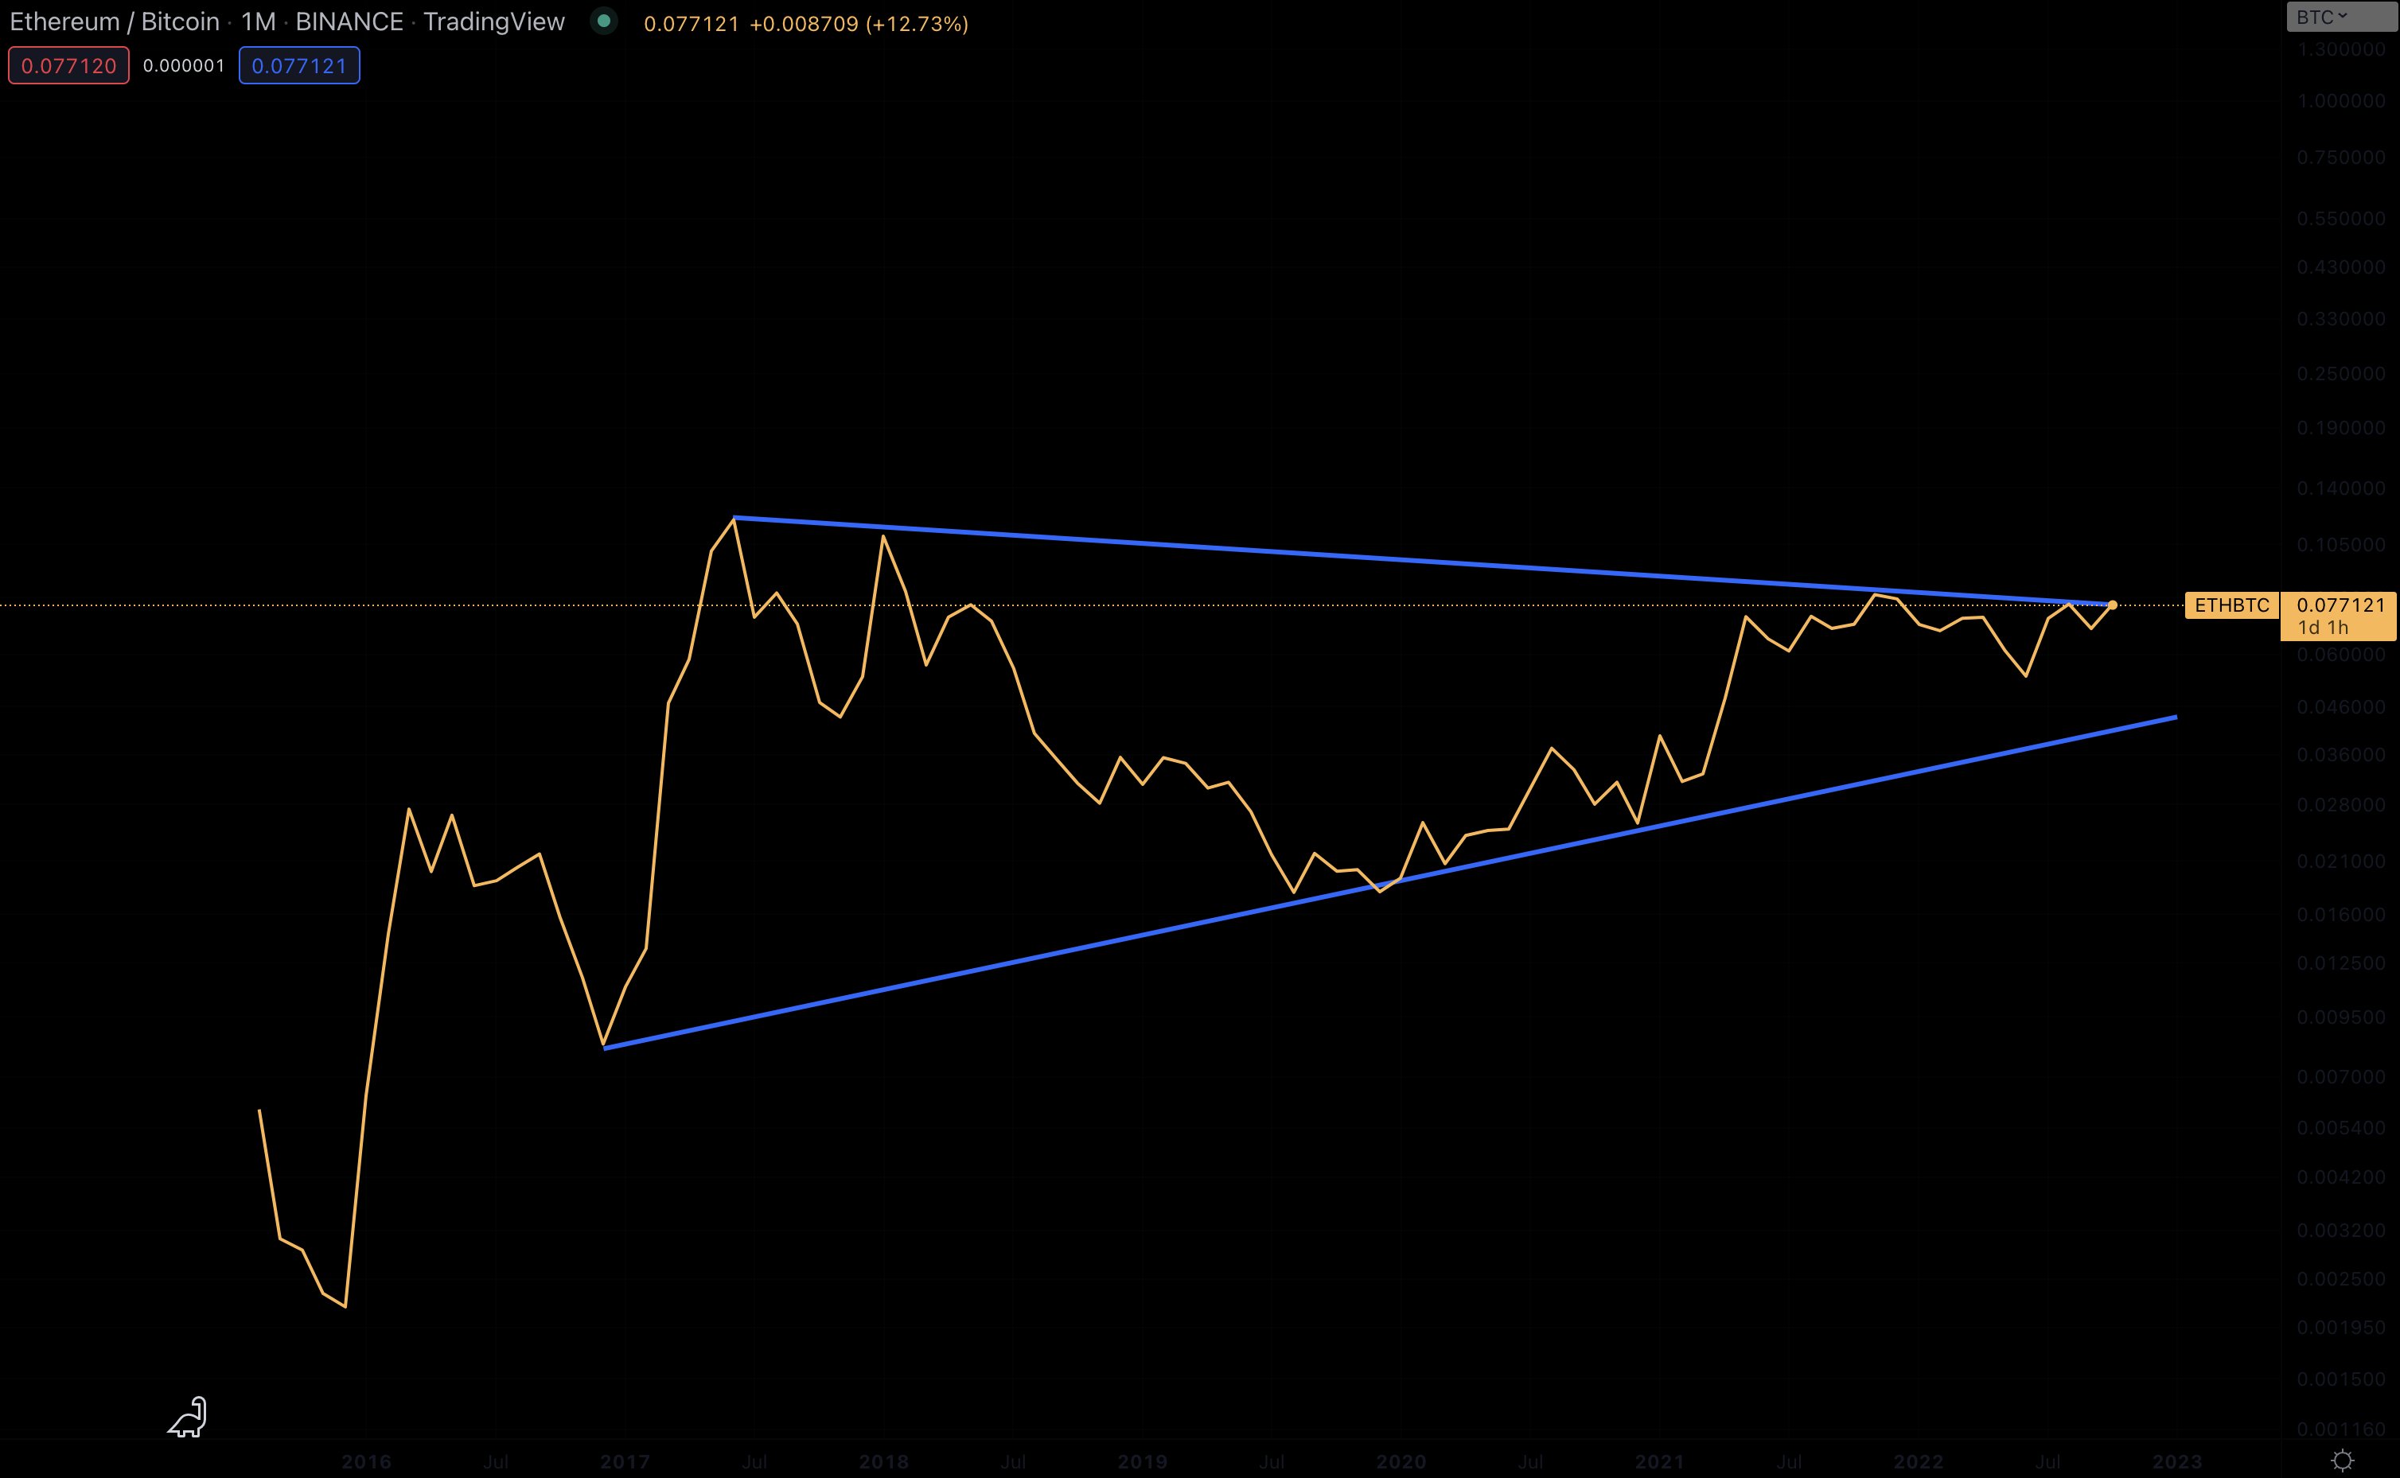Click the 0.000001 spread value
The height and width of the screenshot is (1478, 2400).
pos(184,65)
